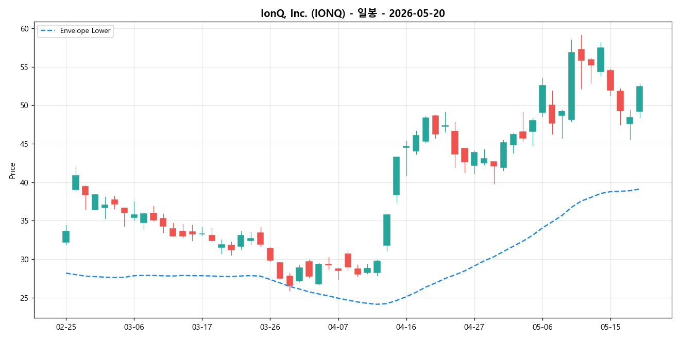Click the green candle rising from 32 to 36
The width and height of the screenshot is (680, 340).
387,230
